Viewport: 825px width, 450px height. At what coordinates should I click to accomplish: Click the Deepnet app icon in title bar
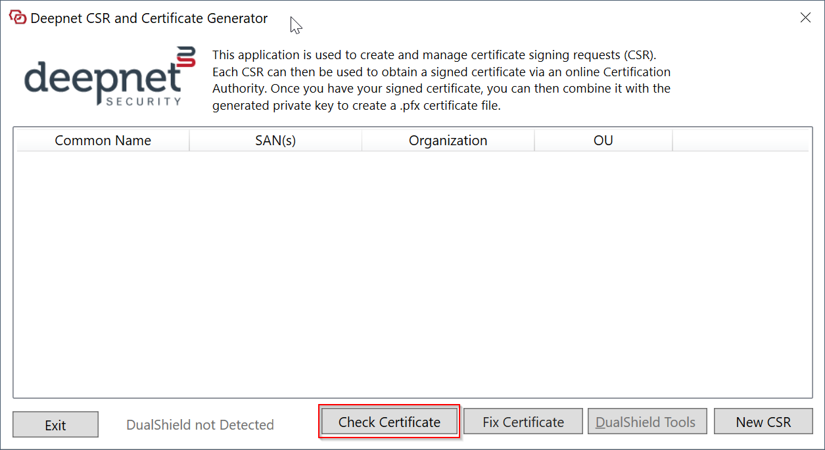click(x=18, y=18)
